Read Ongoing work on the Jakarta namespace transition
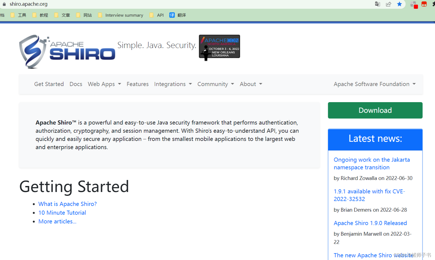The width and height of the screenshot is (435, 260). [x=372, y=164]
